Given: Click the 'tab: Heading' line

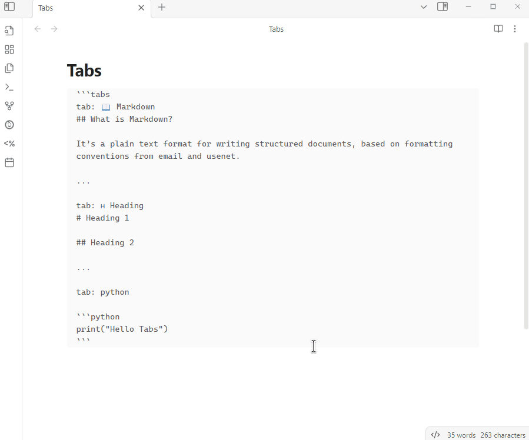Looking at the screenshot, I should tap(109, 206).
